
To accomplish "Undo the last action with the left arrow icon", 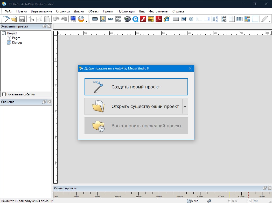I will 56,19.
